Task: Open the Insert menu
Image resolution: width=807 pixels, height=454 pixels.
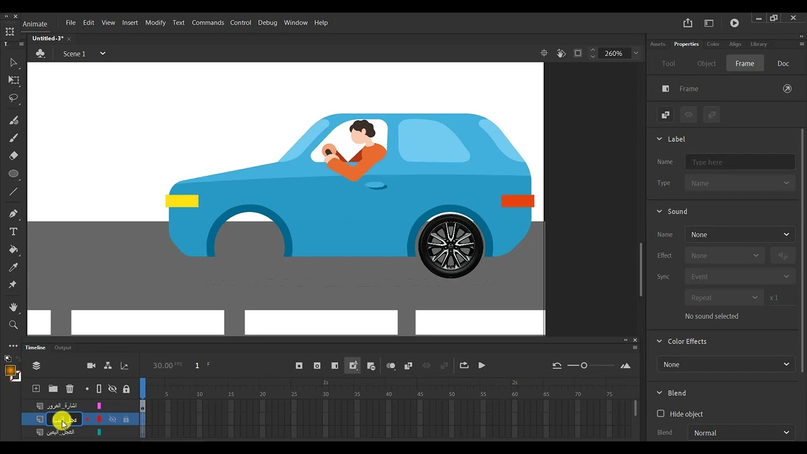Action: 130,23
